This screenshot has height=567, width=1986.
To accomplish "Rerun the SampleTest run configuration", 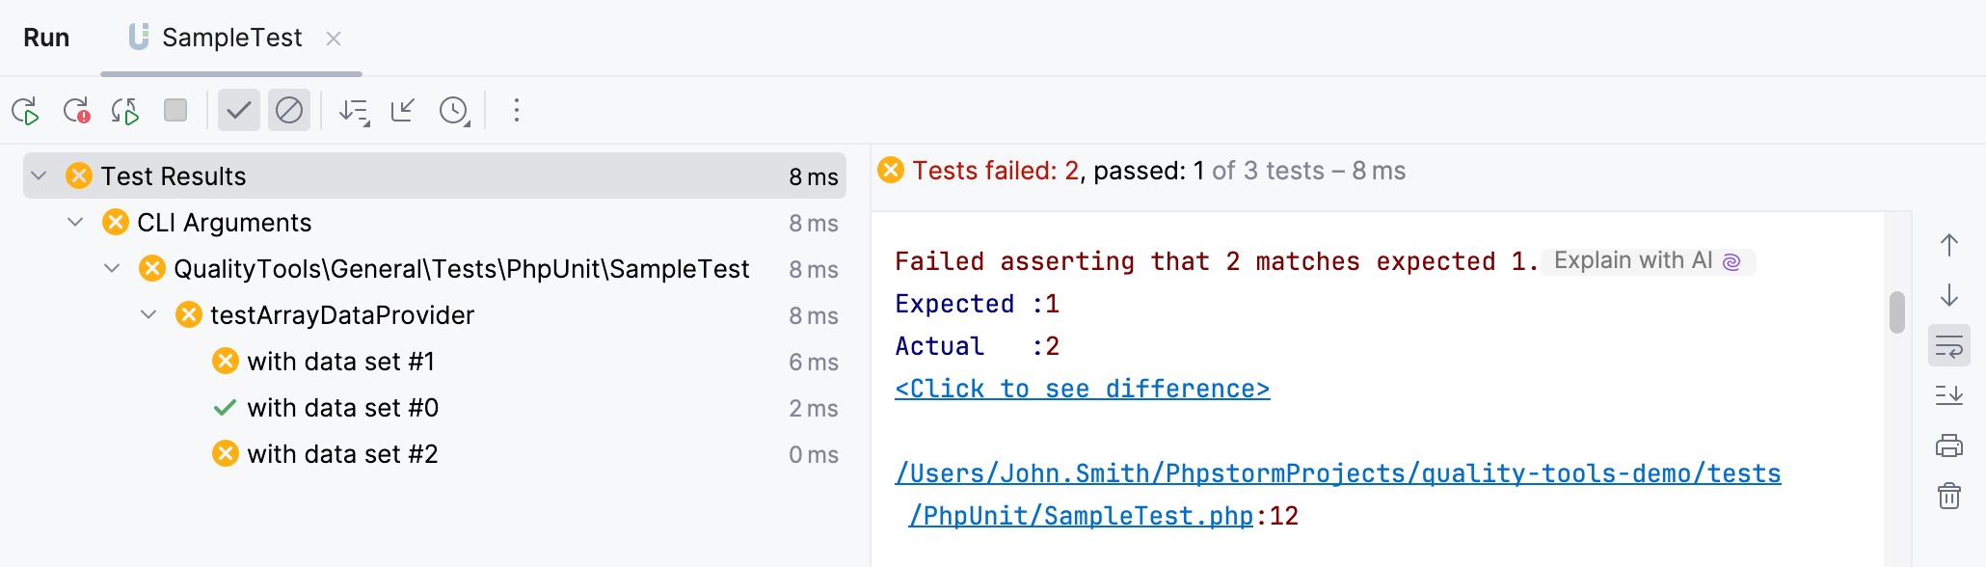I will [27, 110].
